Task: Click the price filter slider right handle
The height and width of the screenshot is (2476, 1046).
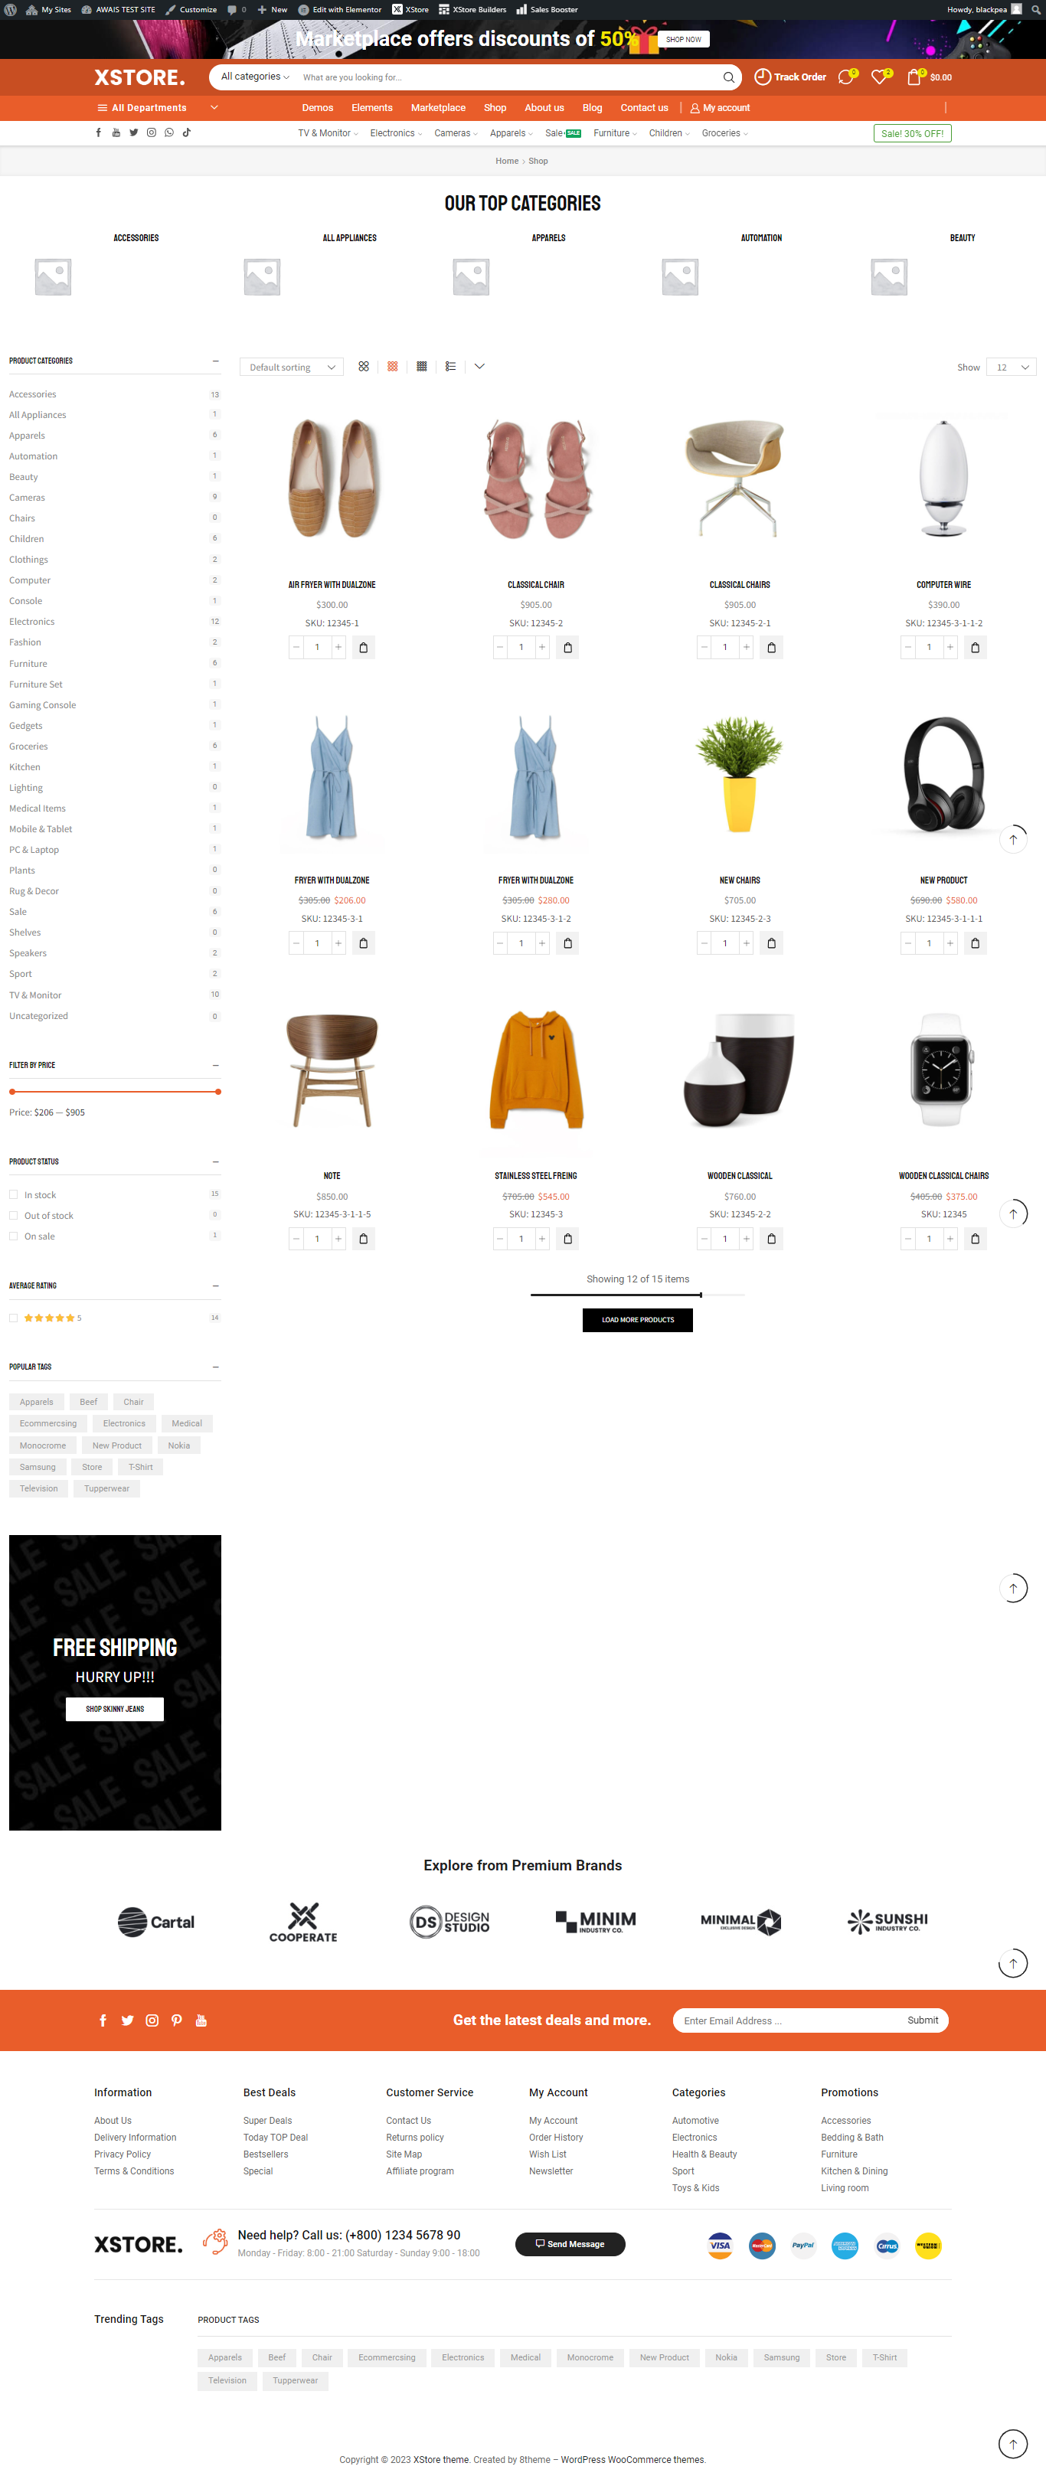Action: [218, 1092]
